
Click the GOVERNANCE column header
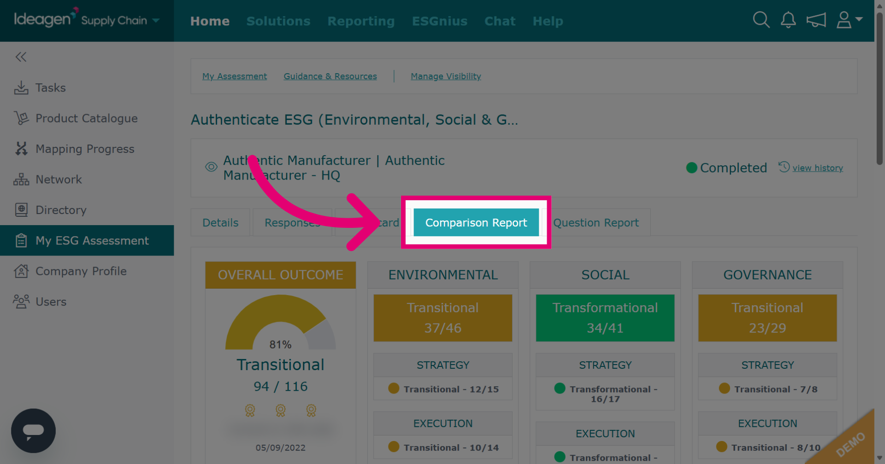(x=767, y=275)
